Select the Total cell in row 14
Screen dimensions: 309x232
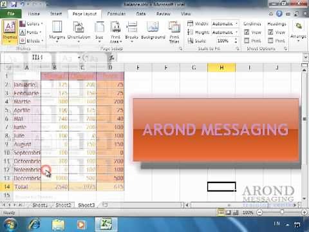[27, 187]
